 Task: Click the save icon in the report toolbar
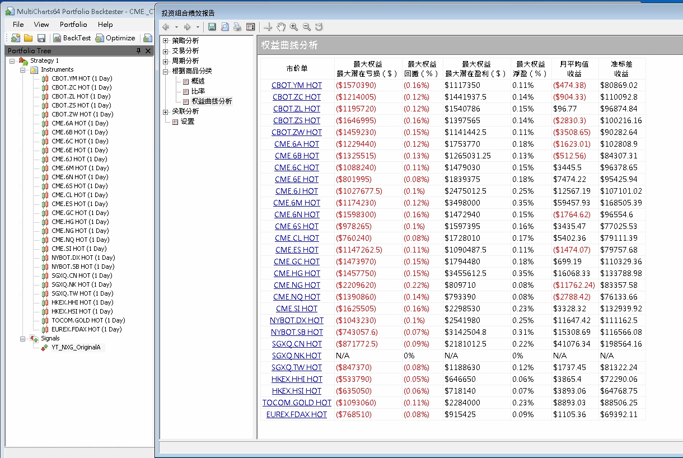(212, 27)
